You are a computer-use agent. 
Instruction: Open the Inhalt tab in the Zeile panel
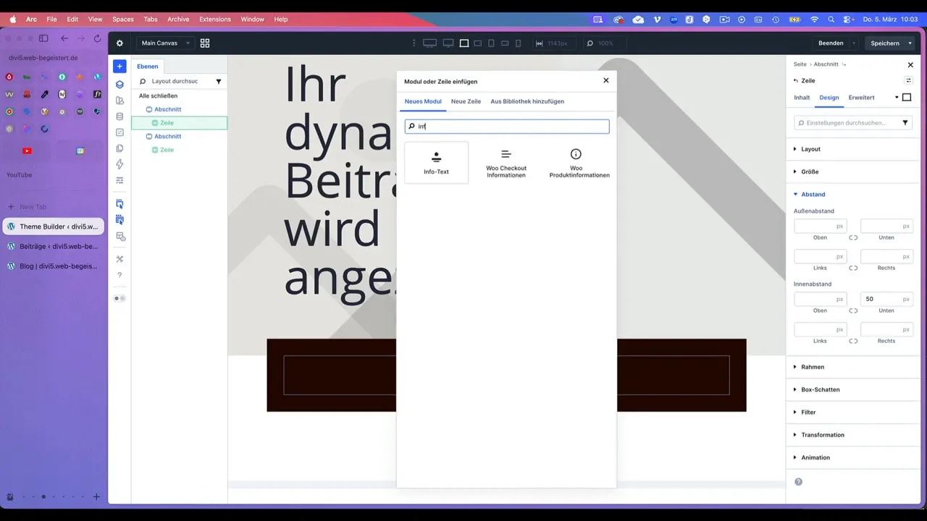pos(802,97)
